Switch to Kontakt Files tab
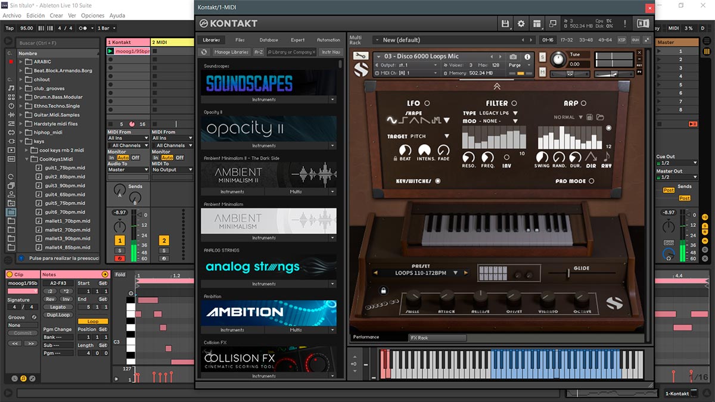 click(240, 40)
